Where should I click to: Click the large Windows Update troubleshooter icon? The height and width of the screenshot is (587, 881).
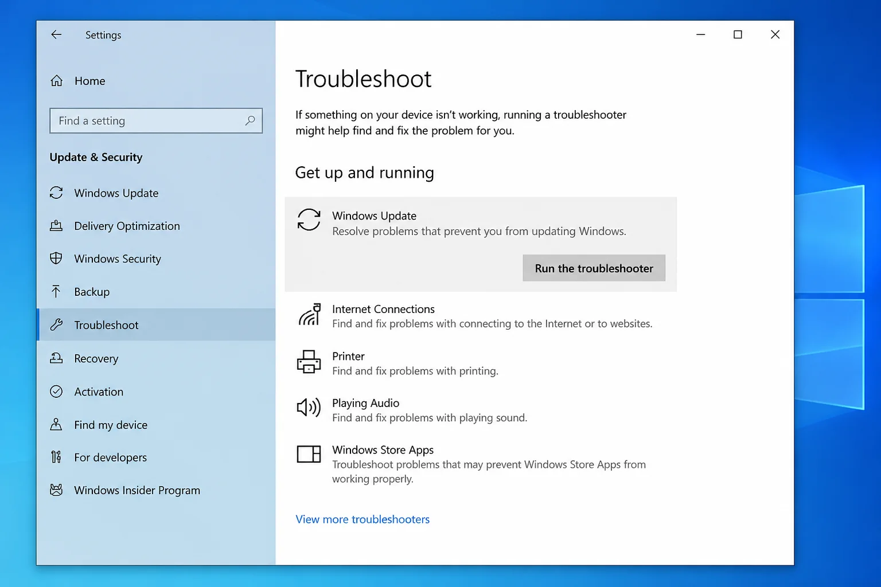(309, 220)
